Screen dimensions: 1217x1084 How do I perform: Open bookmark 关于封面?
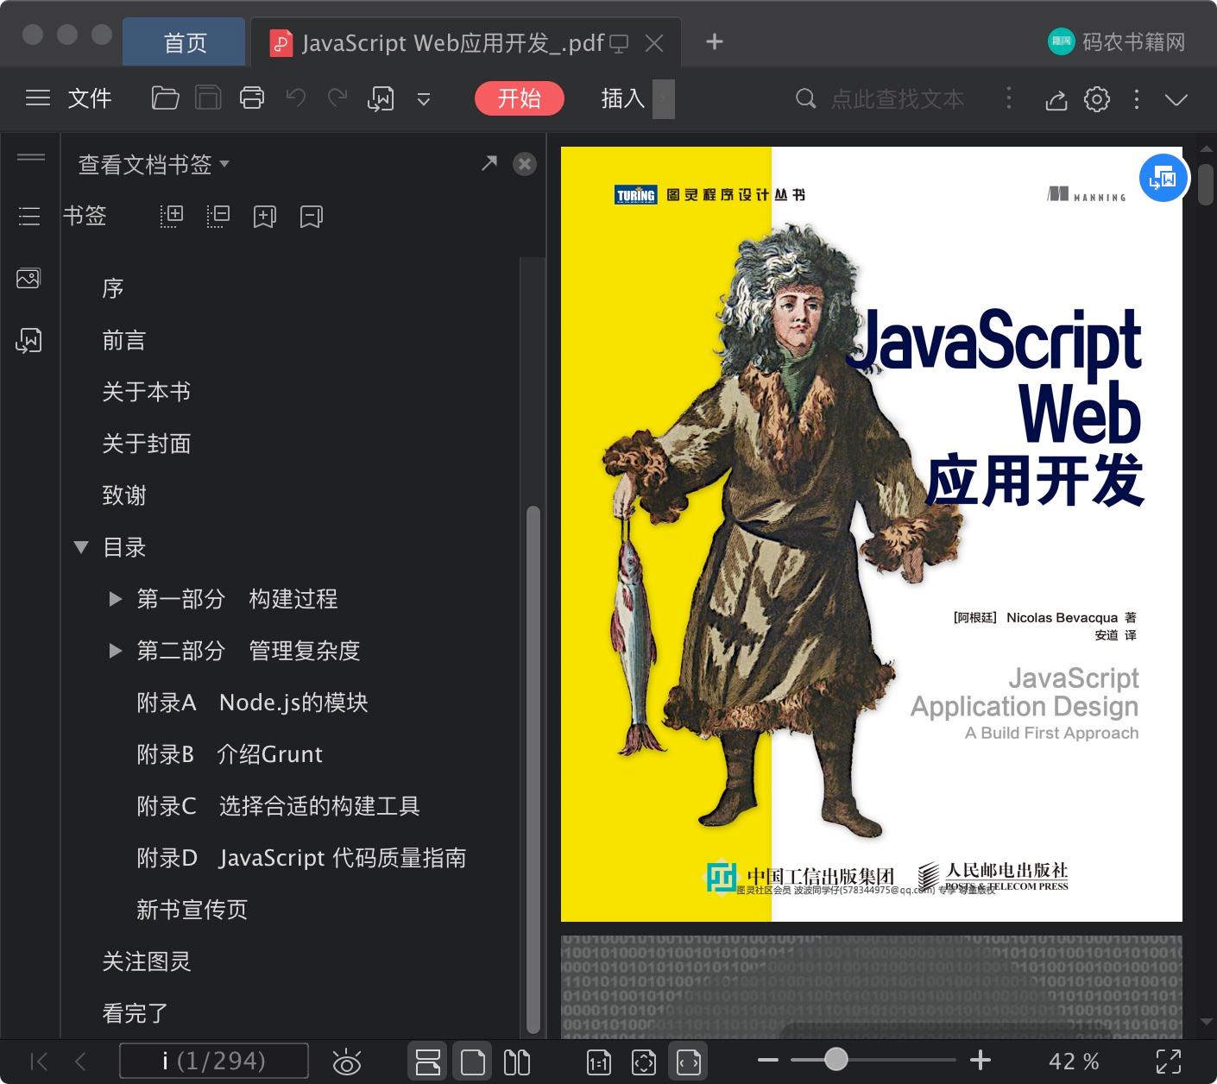(146, 444)
